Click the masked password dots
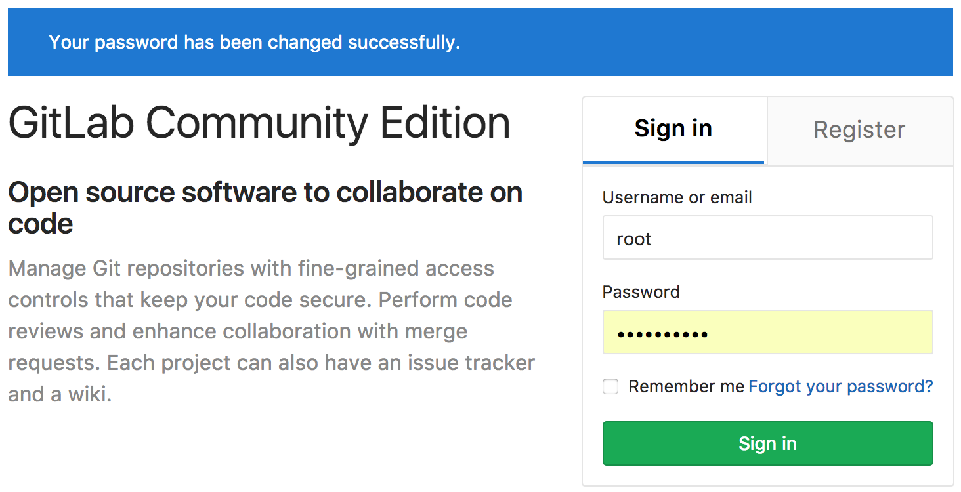This screenshot has width=961, height=492. coord(662,335)
